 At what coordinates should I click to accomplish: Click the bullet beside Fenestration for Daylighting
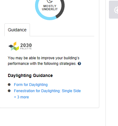coord(9,91)
